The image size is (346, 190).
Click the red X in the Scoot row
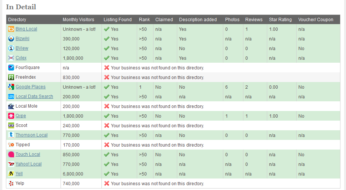pyautogui.click(x=107, y=125)
